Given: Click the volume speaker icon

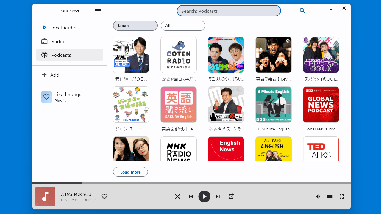Looking at the screenshot, I should pyautogui.click(x=318, y=196).
